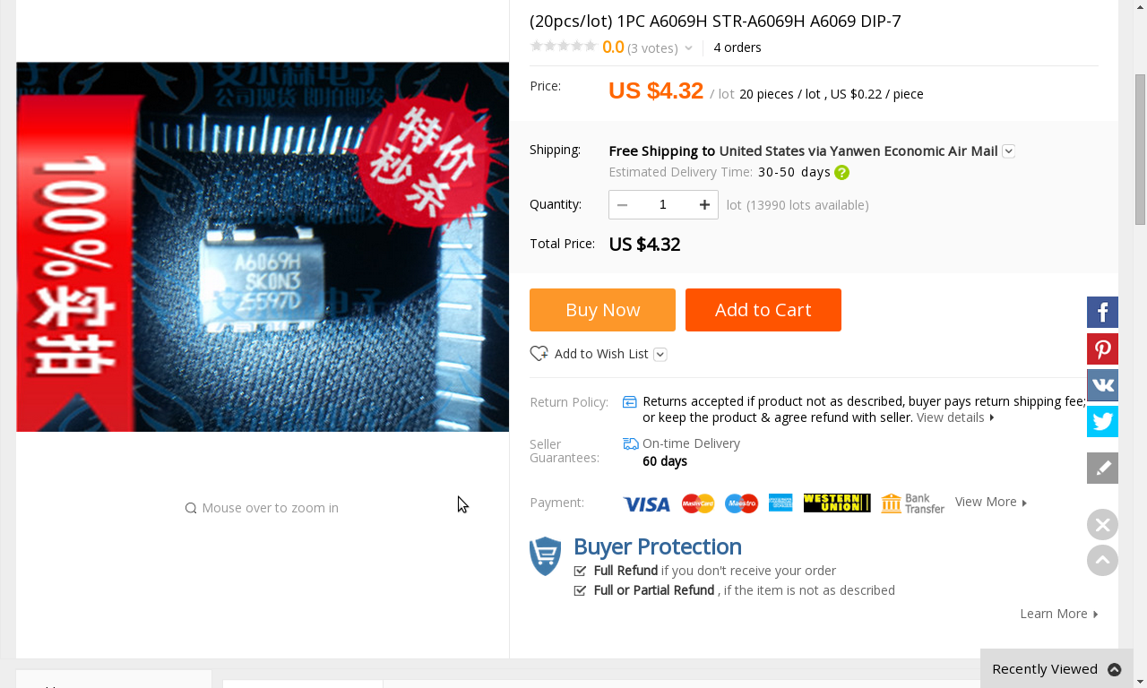The image size is (1147, 688).
Task: Share product on VK
Action: [1102, 385]
